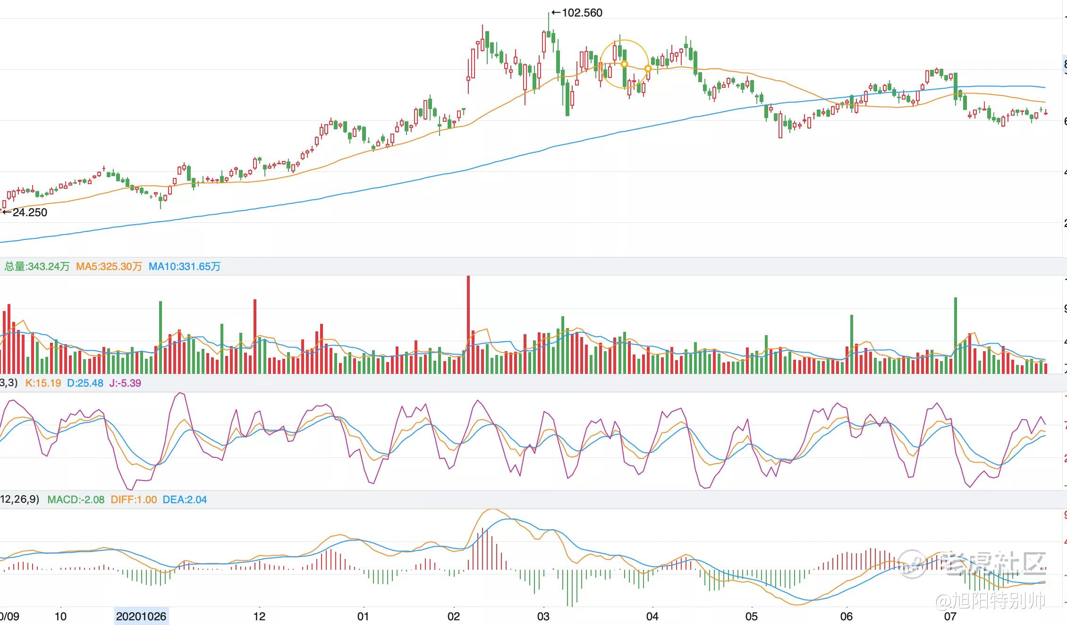This screenshot has height=625, width=1067.
Task: Click the DEA:2.04 indicator label
Action: pos(185,499)
